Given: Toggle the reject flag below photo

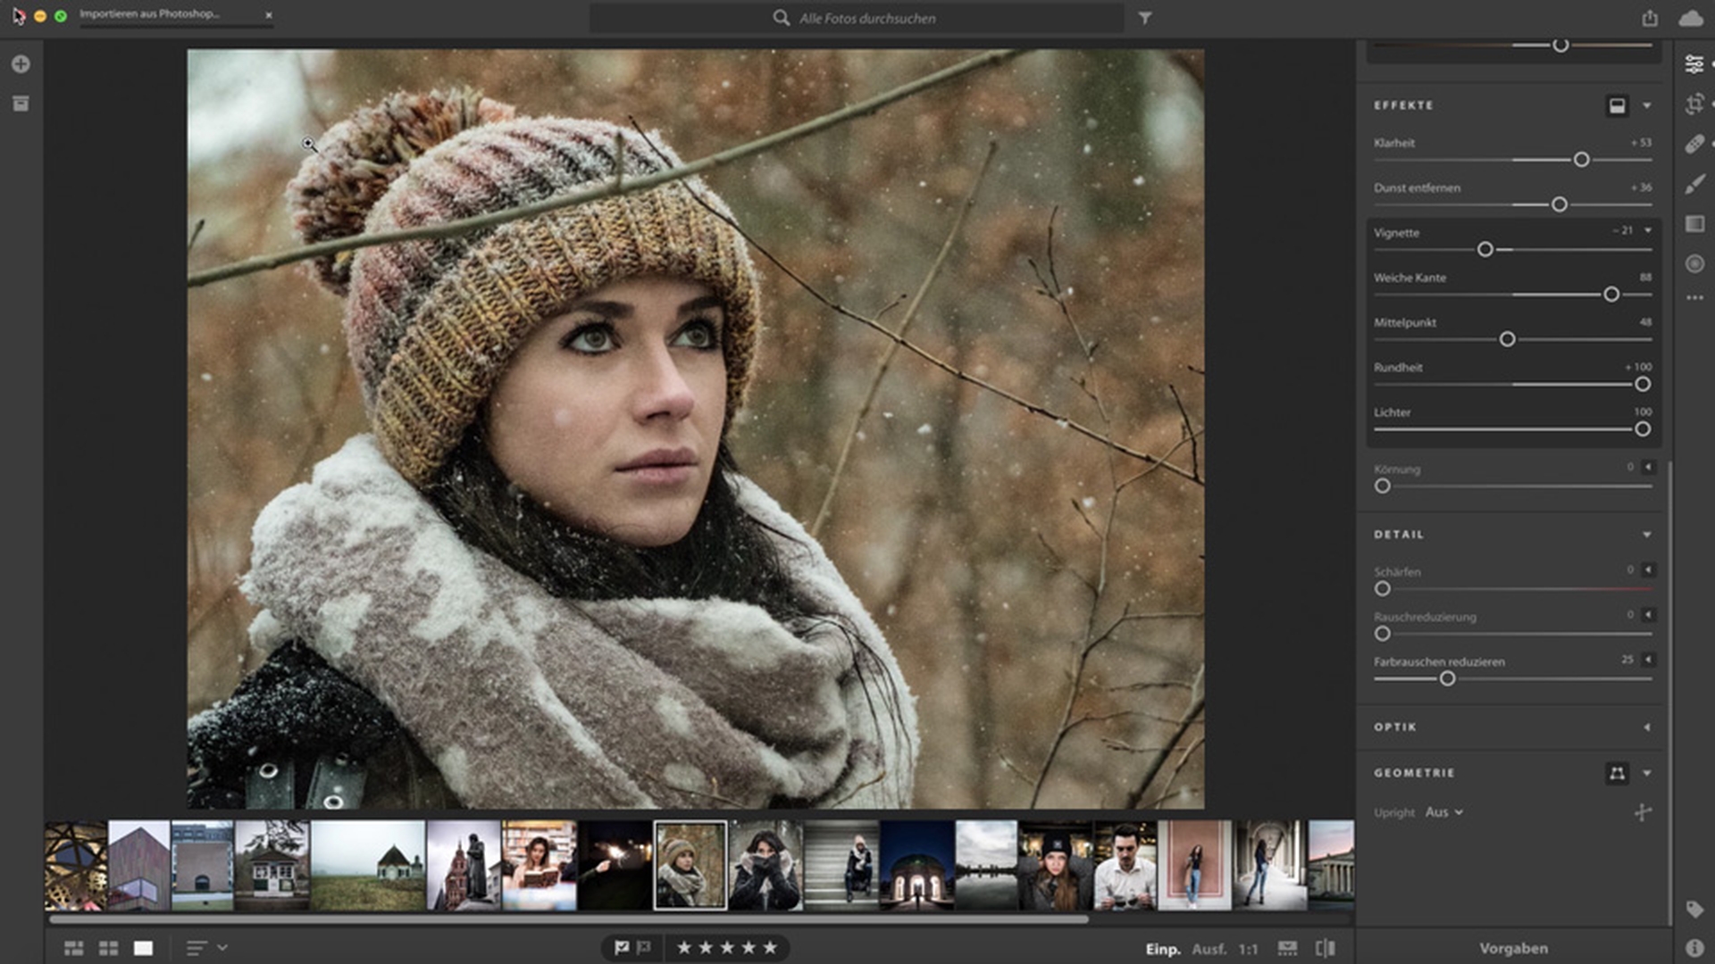Looking at the screenshot, I should 644,948.
